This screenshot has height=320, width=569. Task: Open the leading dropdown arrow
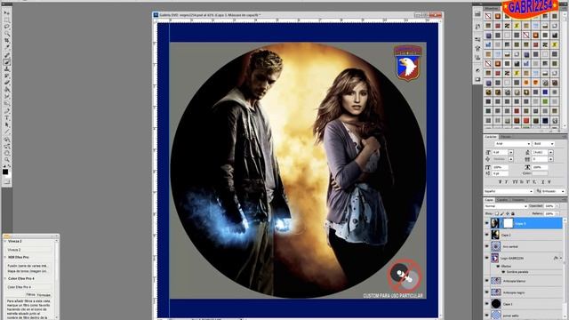click(x=550, y=152)
